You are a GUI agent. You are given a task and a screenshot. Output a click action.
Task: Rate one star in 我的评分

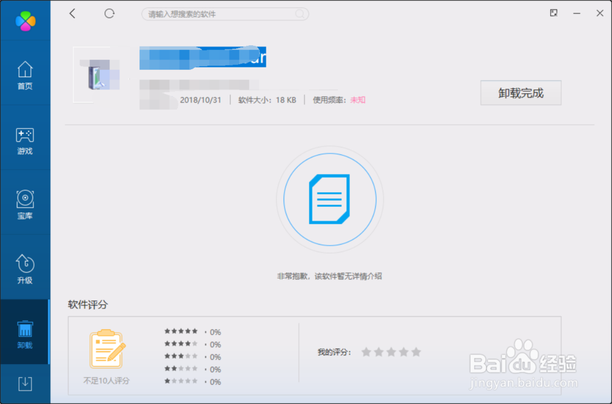pos(366,352)
